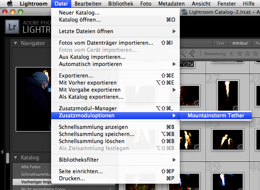This screenshot has height=190, width=260.
Task: Click the Navigator preview image
Action: pyautogui.click(x=34, y=99)
